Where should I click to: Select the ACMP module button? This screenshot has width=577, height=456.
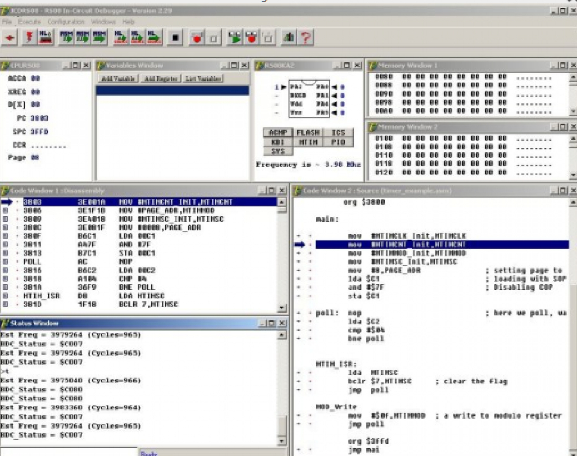pyautogui.click(x=277, y=133)
